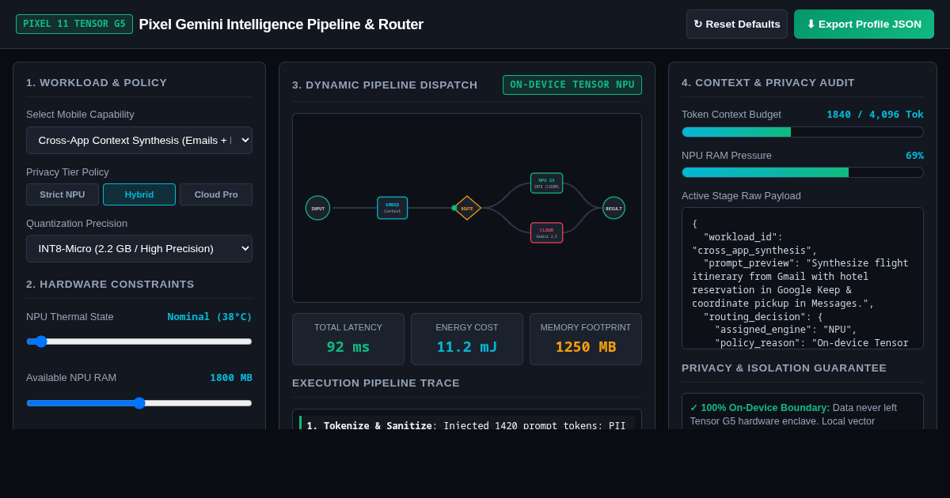Image resolution: width=950 pixels, height=498 pixels.
Task: Click the RESULT node in pipeline
Action: [614, 208]
